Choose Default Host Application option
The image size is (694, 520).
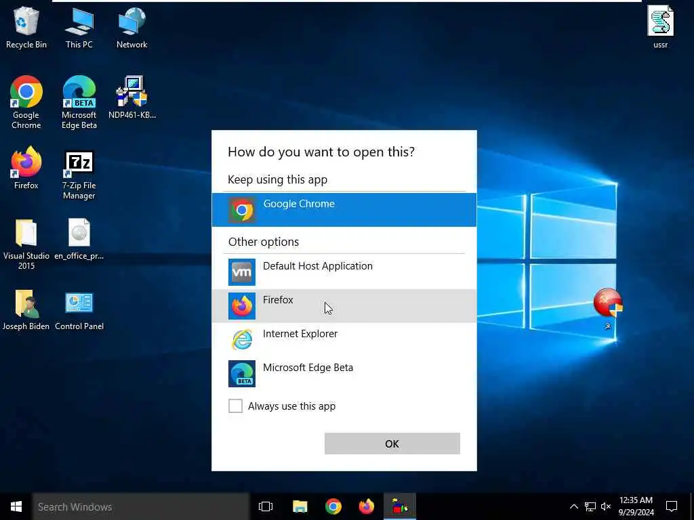(344, 272)
